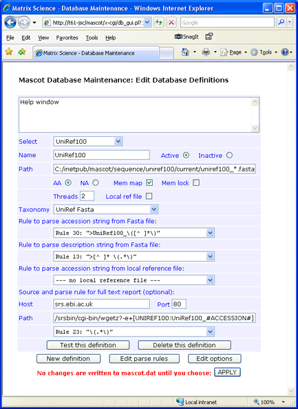Stop loading with the red X icon

click(x=171, y=23)
